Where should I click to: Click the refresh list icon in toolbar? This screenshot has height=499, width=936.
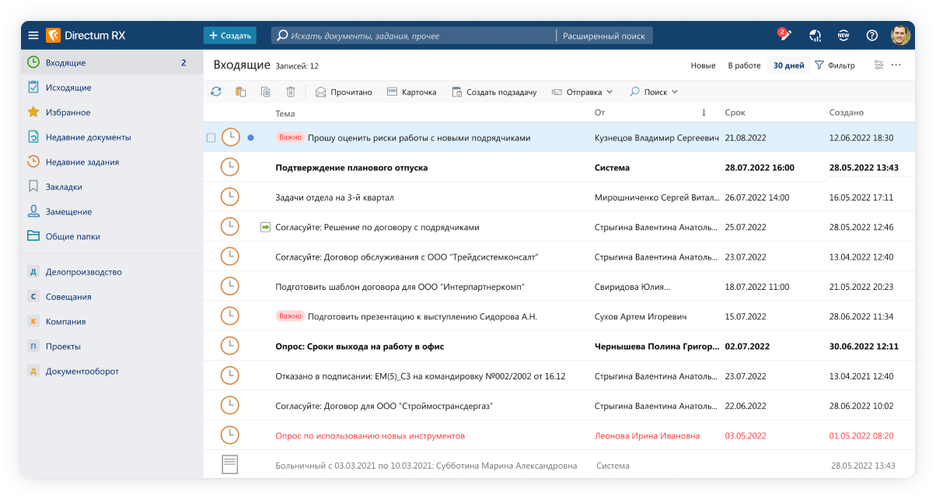coord(216,92)
